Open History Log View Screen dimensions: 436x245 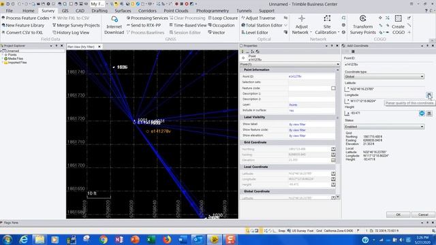[71, 33]
